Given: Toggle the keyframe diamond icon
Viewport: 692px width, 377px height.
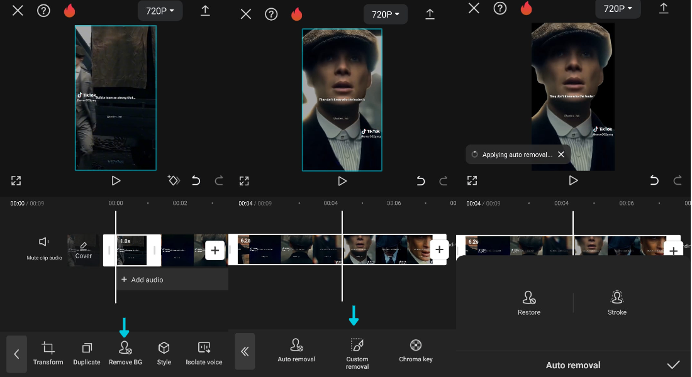Looking at the screenshot, I should point(174,181).
